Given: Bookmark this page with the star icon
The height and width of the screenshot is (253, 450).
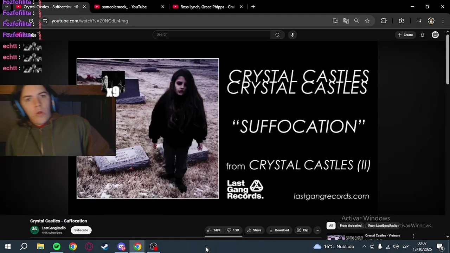Looking at the screenshot, I should point(367,21).
